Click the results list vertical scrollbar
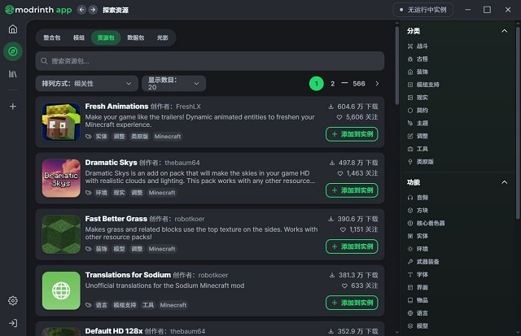Viewport: 521px width, 336px height. (396, 65)
